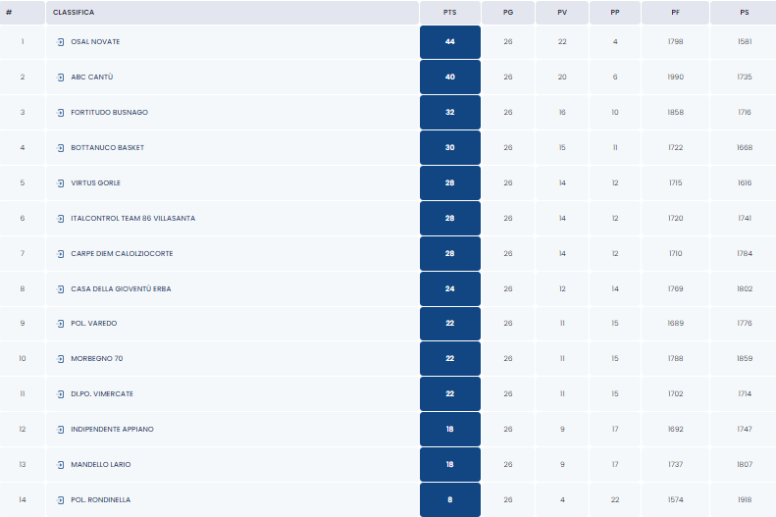The image size is (776, 517).
Task: Click the PS column header
Action: (x=745, y=13)
